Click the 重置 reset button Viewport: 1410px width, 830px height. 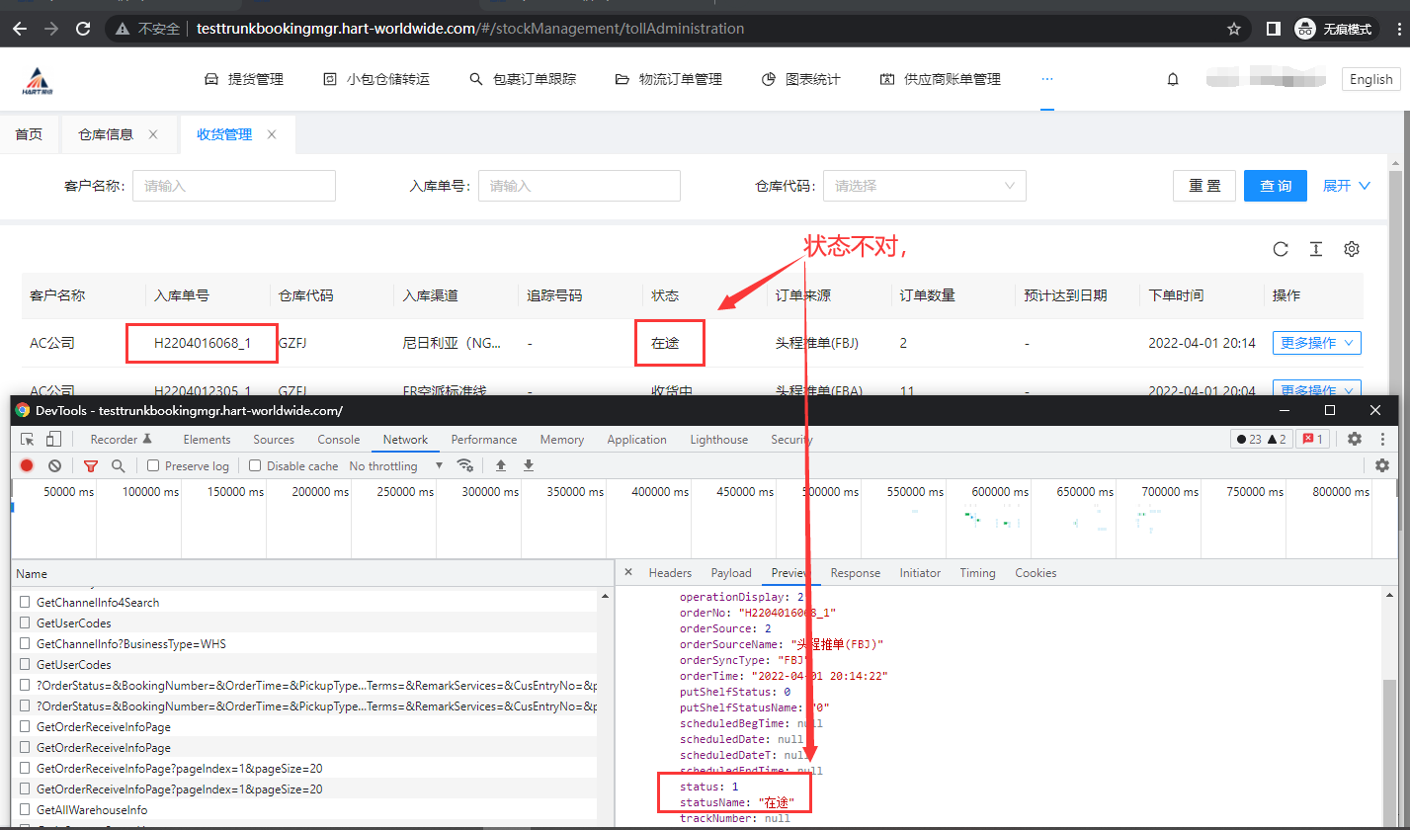pyautogui.click(x=1204, y=186)
